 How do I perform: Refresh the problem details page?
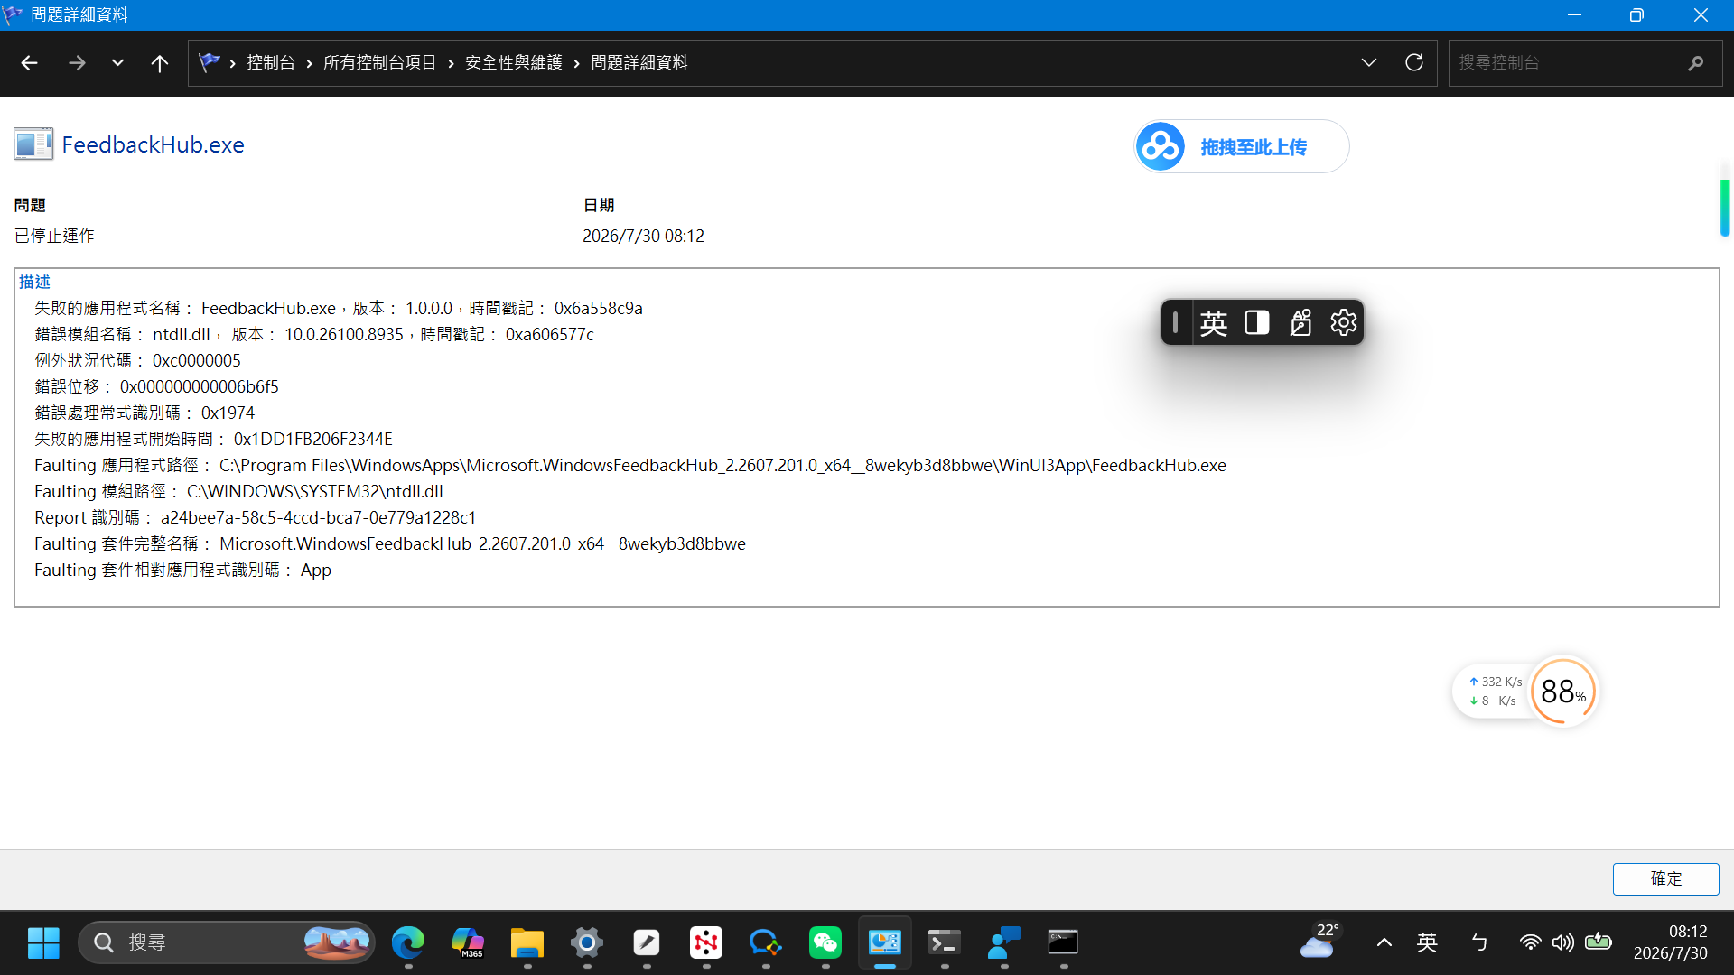1414,62
